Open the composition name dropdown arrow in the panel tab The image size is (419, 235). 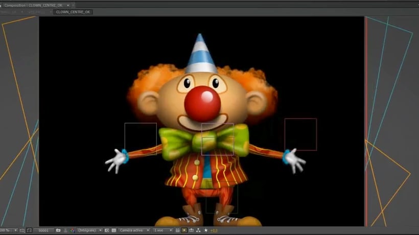pos(67,6)
